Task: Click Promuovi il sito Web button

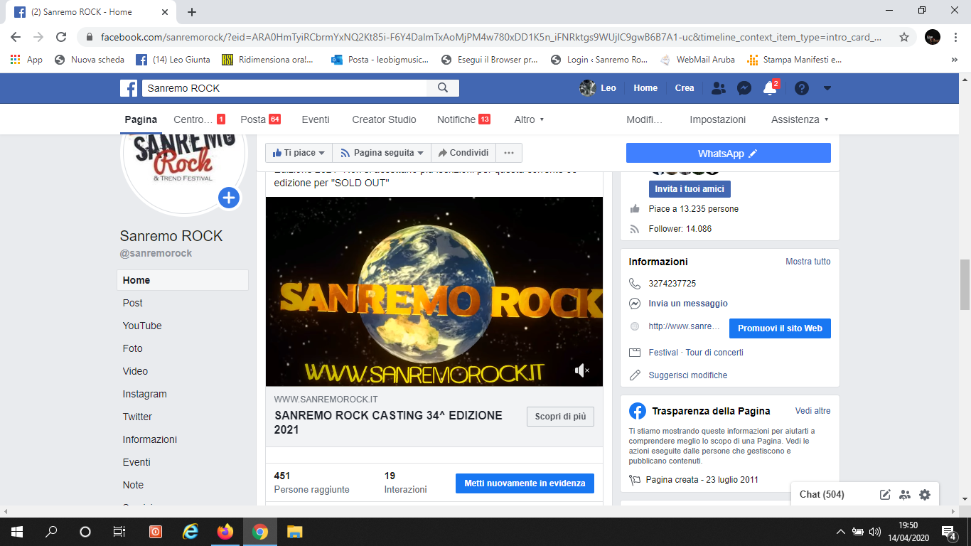Action: tap(780, 328)
